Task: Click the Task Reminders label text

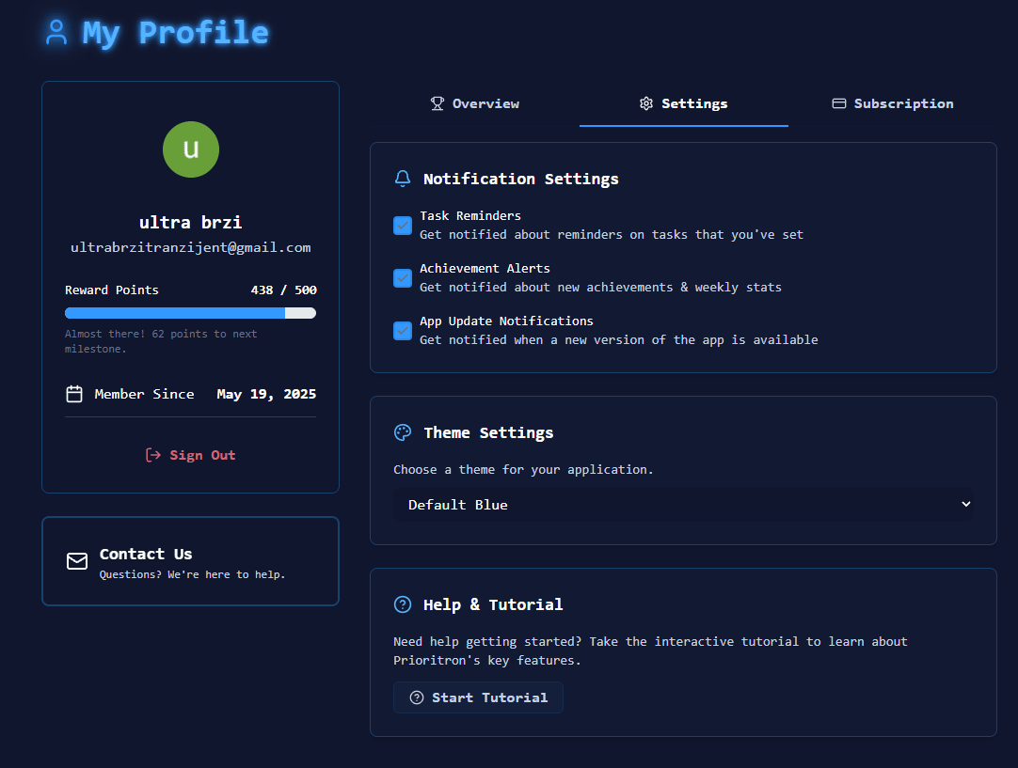Action: (470, 215)
